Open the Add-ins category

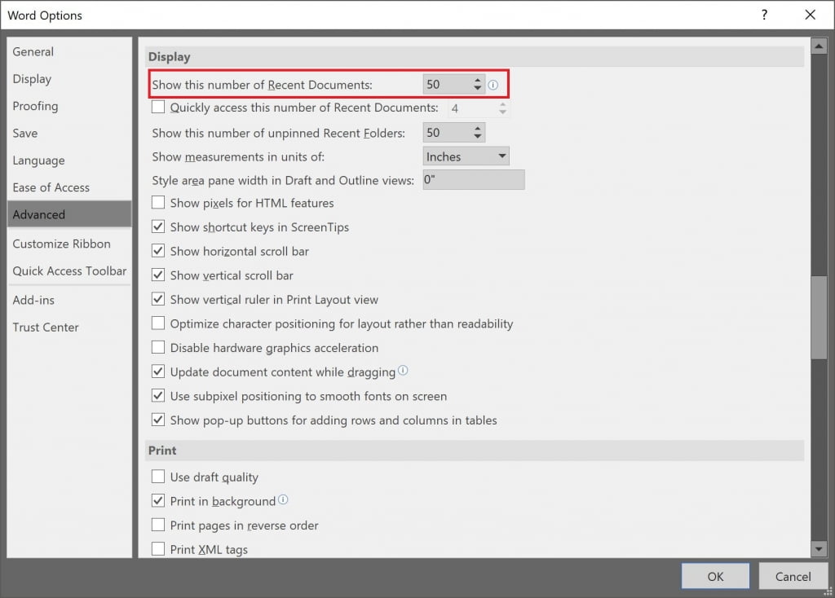(x=69, y=300)
